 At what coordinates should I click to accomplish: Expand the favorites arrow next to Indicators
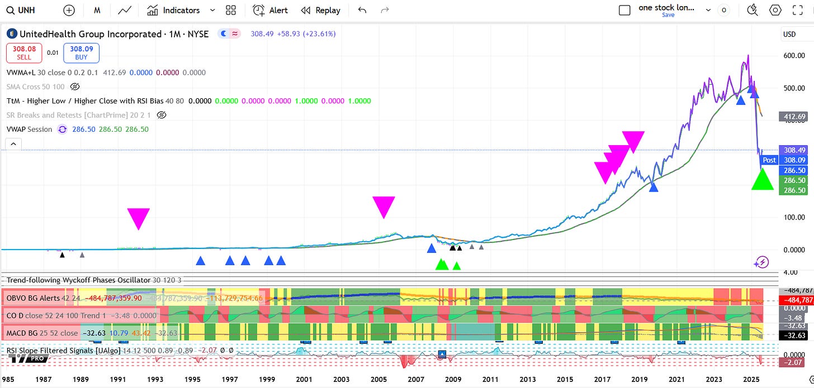click(212, 10)
